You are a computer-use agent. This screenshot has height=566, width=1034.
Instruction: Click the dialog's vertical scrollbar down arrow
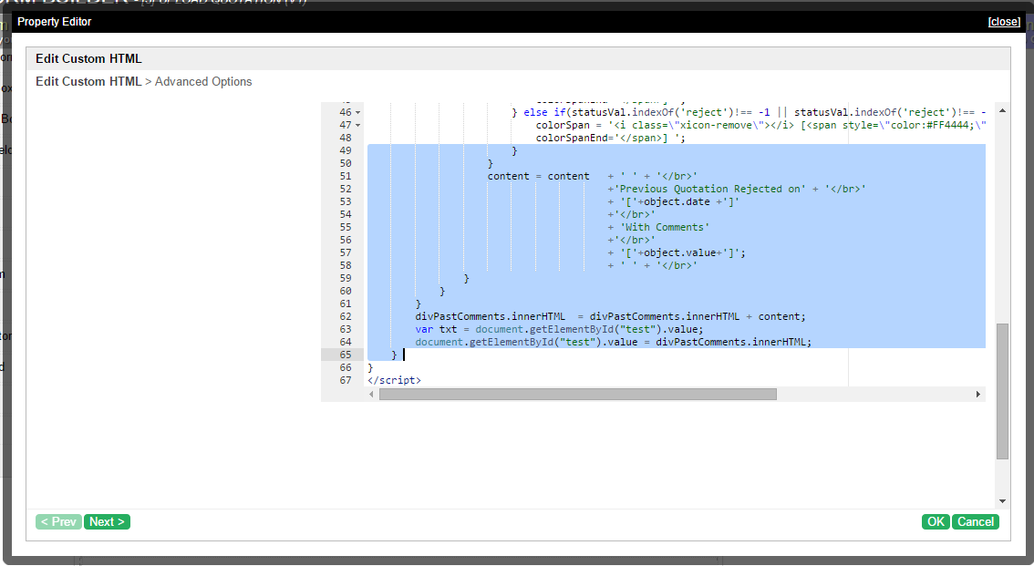tap(1002, 500)
